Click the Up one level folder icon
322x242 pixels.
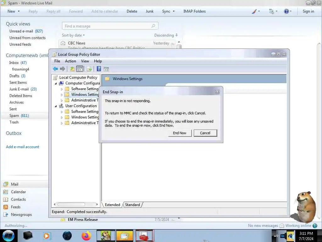72,69
